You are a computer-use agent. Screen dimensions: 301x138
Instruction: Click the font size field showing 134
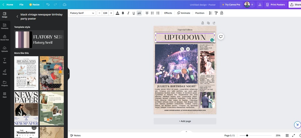click(x=105, y=13)
